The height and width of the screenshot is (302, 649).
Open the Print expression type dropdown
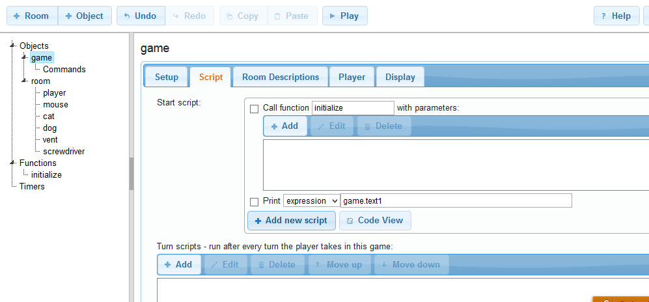311,201
